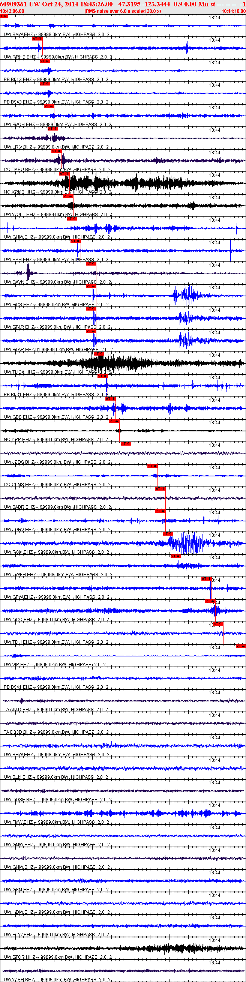The width and height of the screenshot is (246, 982).
Task: Click the pick flag on the UW.DAVN trace
Action: pyautogui.click(x=90, y=263)
